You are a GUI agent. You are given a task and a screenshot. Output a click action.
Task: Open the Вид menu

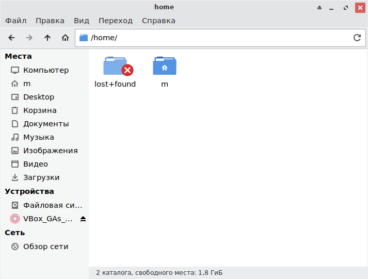point(82,21)
